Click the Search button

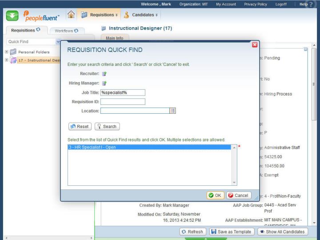(x=107, y=126)
